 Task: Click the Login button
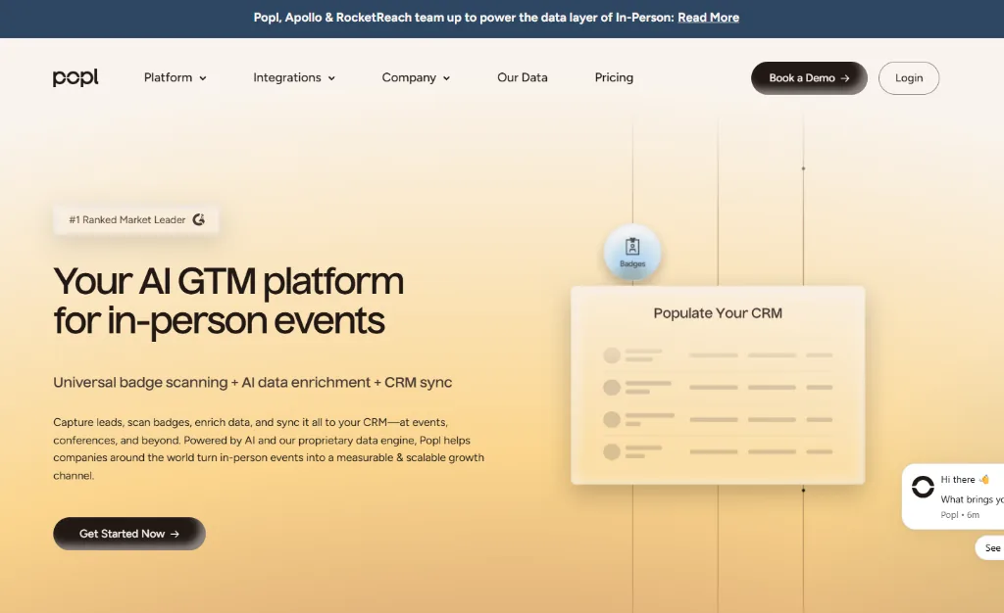tap(909, 78)
